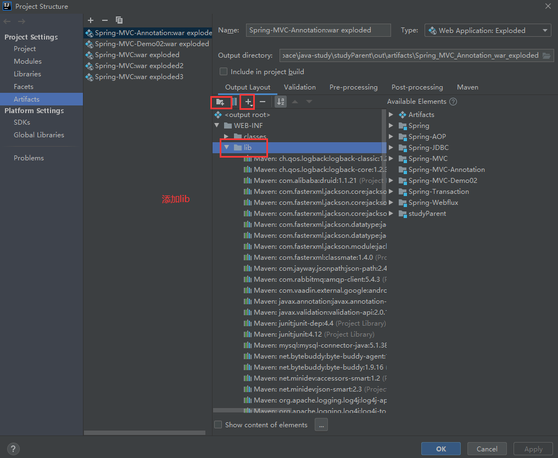Click the artifact list horizontal scrollbar
558x458 pixels.
click(x=144, y=433)
